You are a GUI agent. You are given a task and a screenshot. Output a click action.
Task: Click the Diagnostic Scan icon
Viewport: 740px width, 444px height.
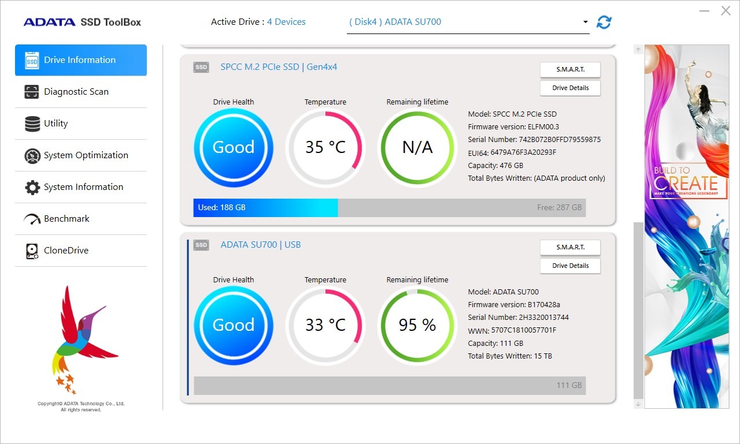click(32, 92)
